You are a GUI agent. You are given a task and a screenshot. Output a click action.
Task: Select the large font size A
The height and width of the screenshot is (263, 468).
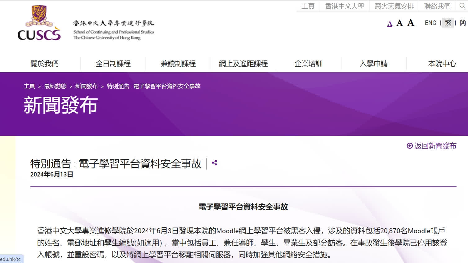point(411,23)
